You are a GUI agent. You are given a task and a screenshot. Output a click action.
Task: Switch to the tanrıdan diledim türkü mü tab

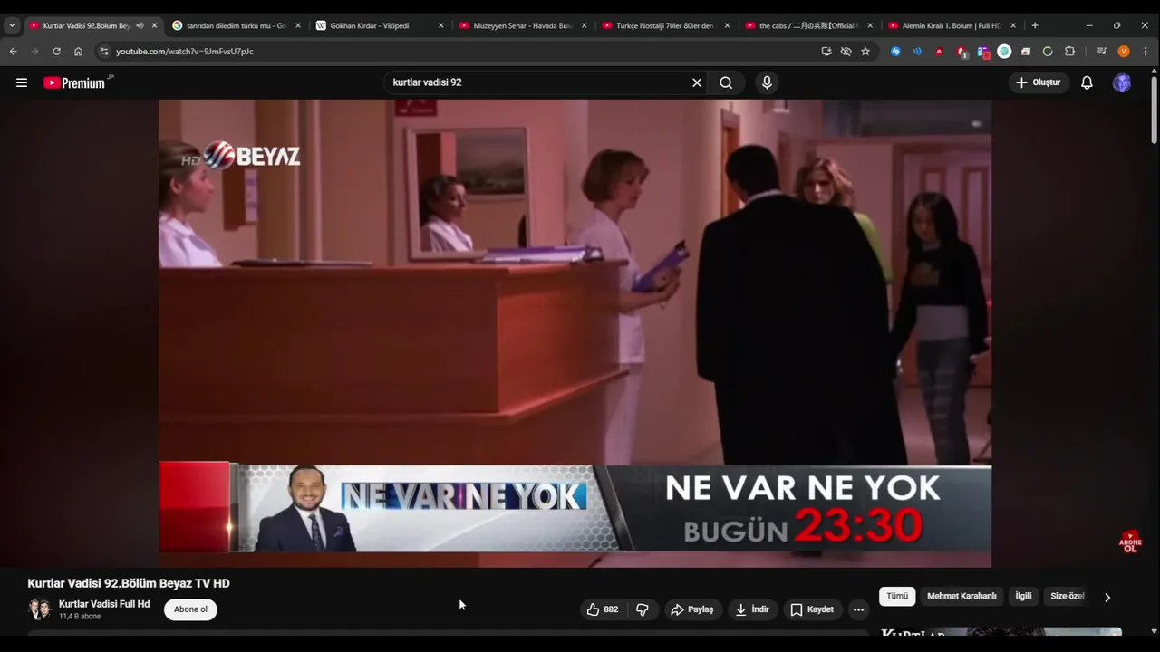point(236,25)
